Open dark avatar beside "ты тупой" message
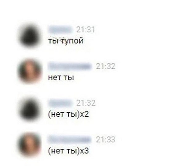The height and width of the screenshot is (166, 185). coord(30,36)
